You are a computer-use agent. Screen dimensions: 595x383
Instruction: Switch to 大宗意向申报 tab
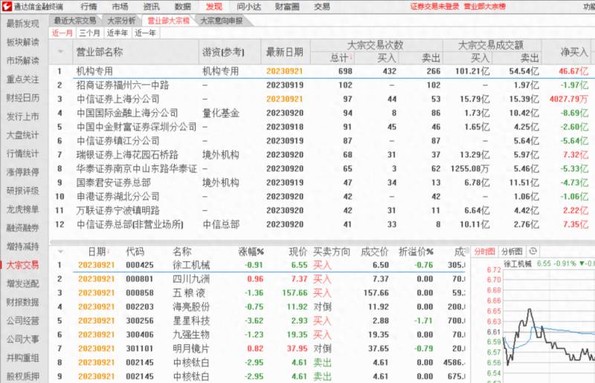click(222, 21)
